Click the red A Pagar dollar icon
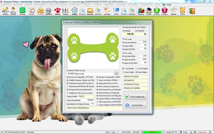The image size is (214, 134). [x=165, y=11]
